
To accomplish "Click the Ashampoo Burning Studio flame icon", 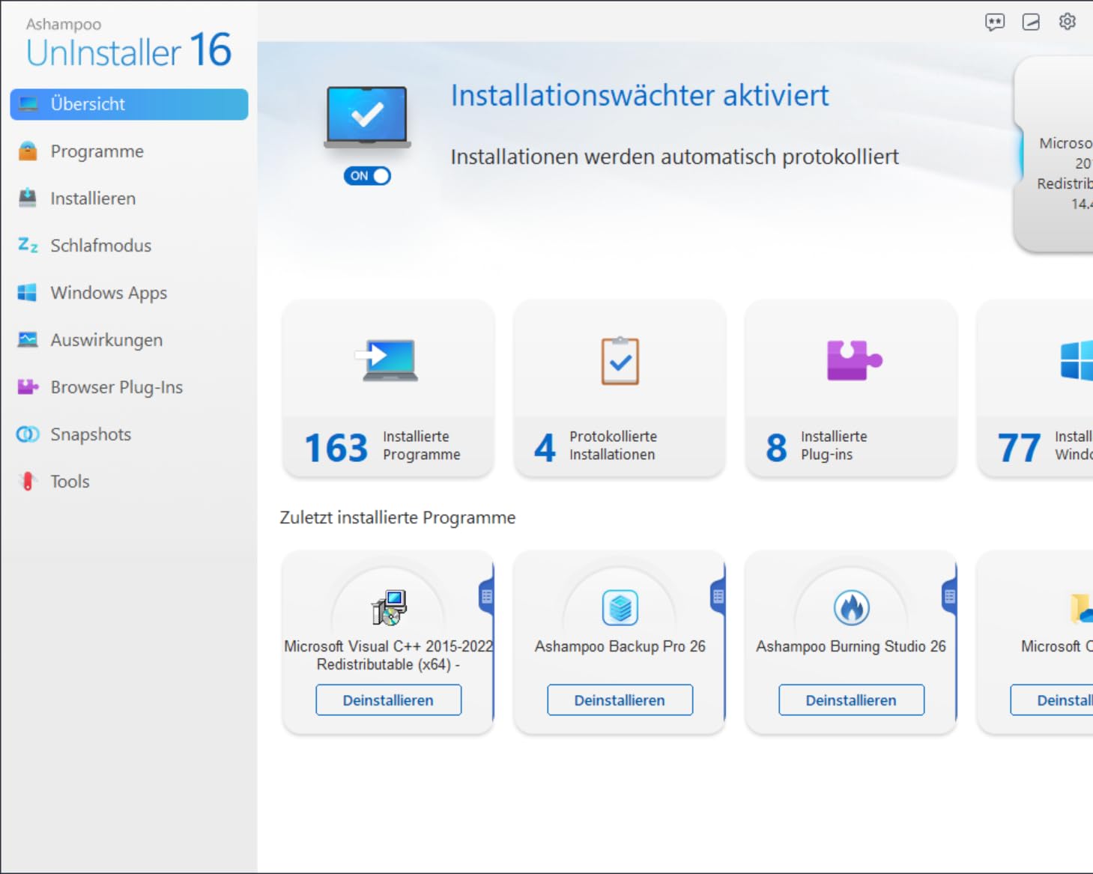I will (852, 607).
